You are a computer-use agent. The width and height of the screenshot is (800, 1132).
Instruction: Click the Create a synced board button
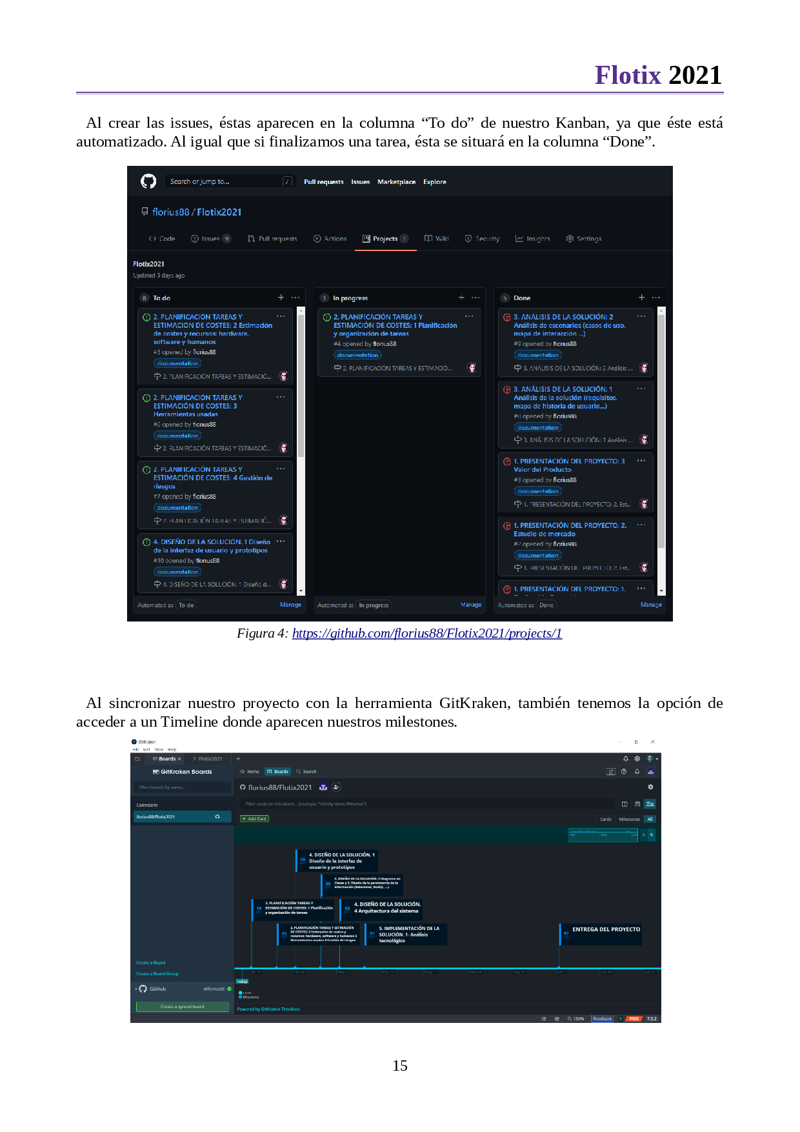(183, 1006)
